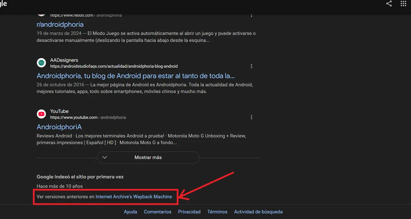Click the androidstudiofaqs.com URL text
411x219 pixels.
tap(114, 66)
